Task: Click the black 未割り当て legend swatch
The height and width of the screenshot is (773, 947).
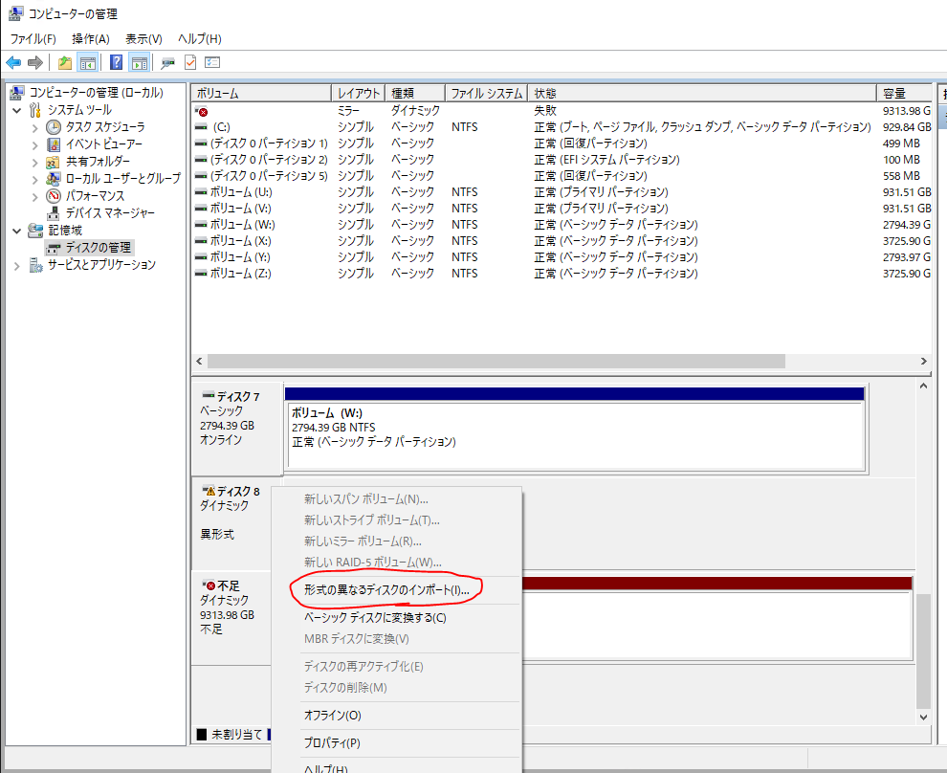Action: point(202,735)
